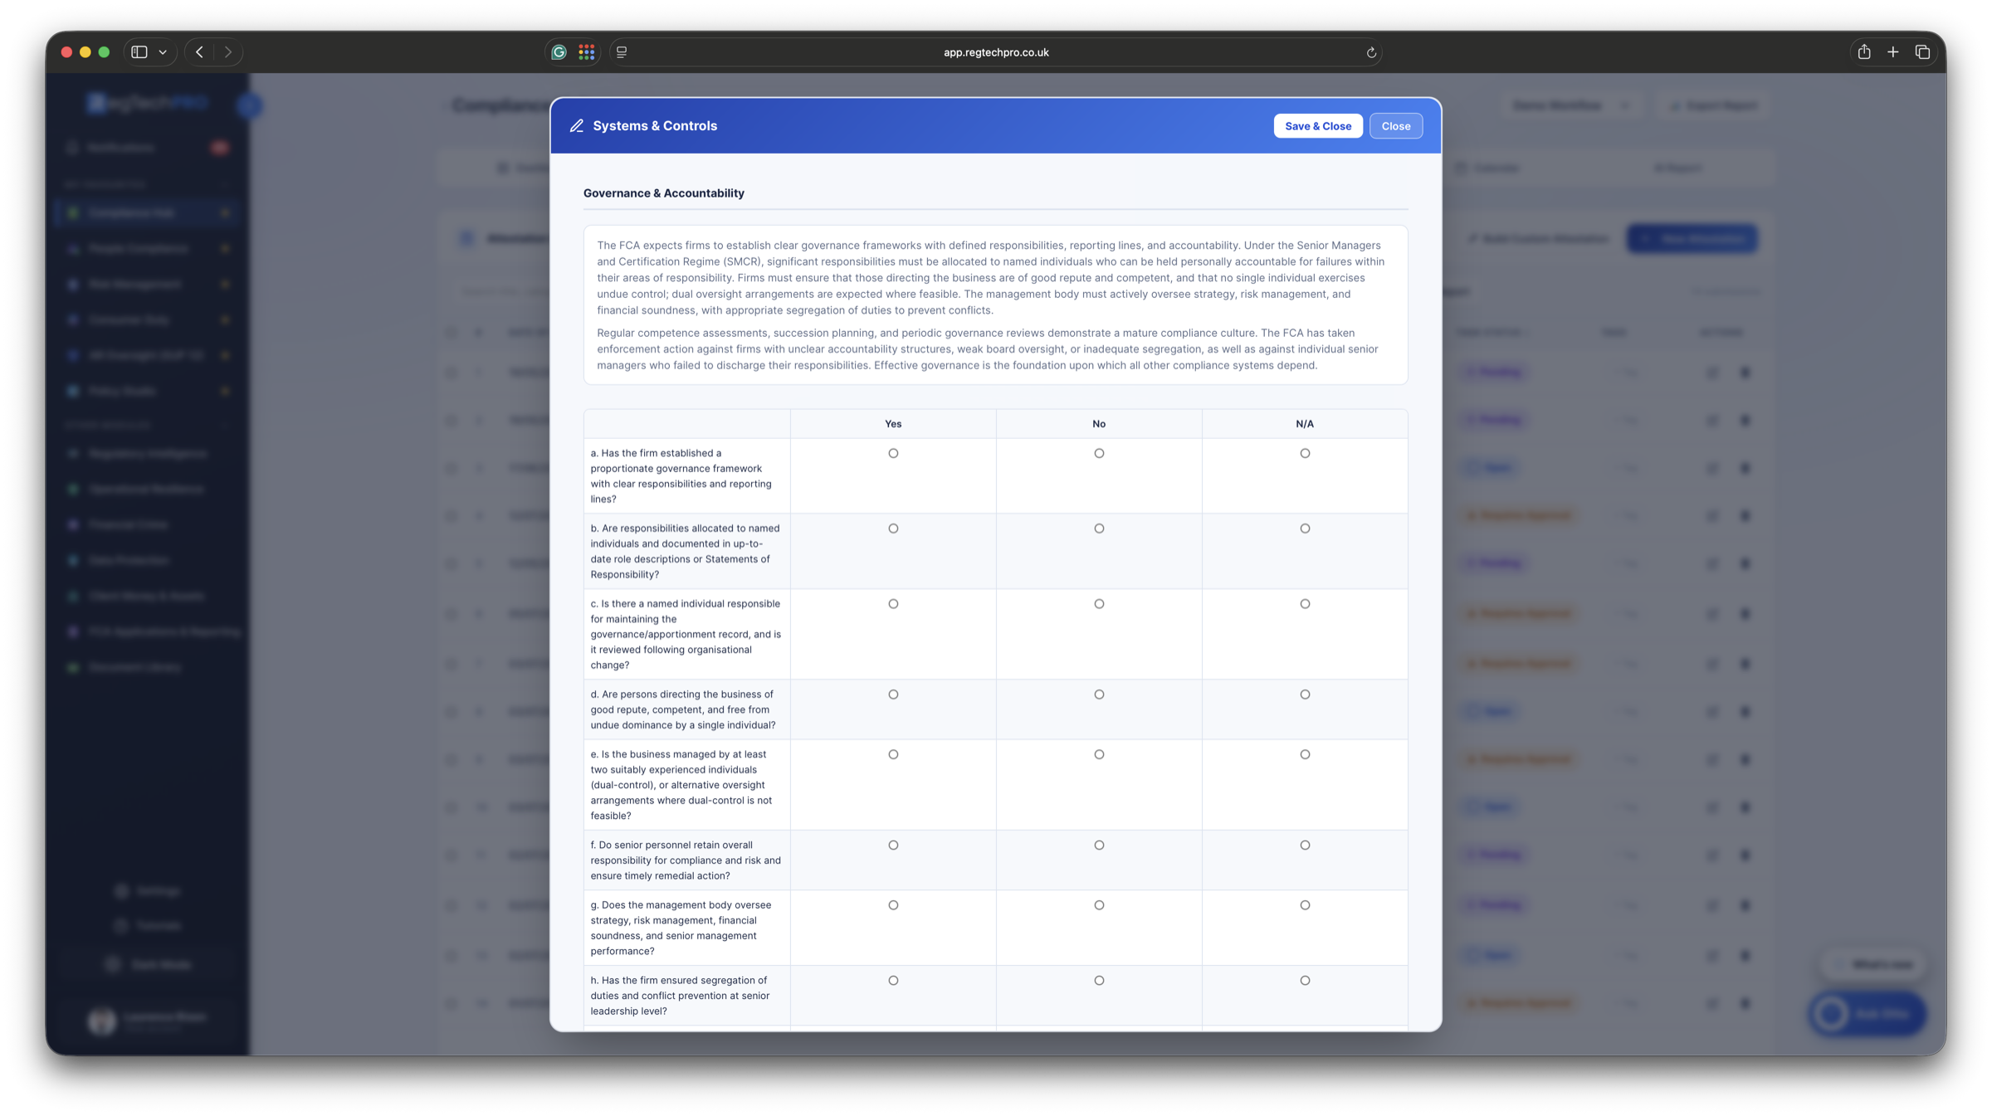Click the Safari share icon
The image size is (1992, 1116).
coord(1864,51)
